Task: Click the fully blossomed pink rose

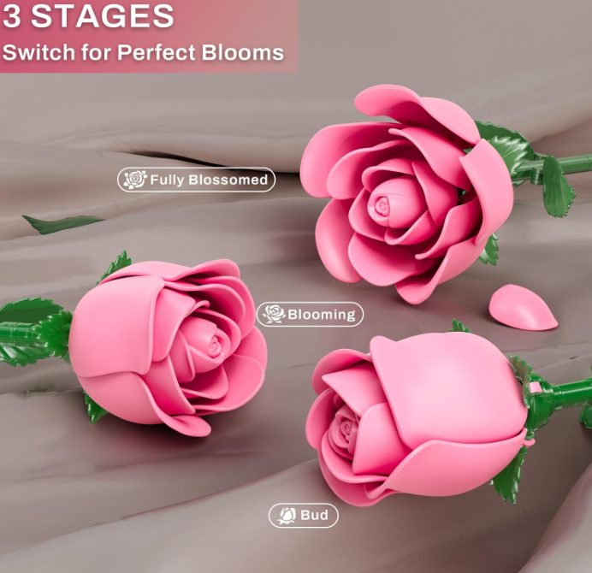Action: 407,194
